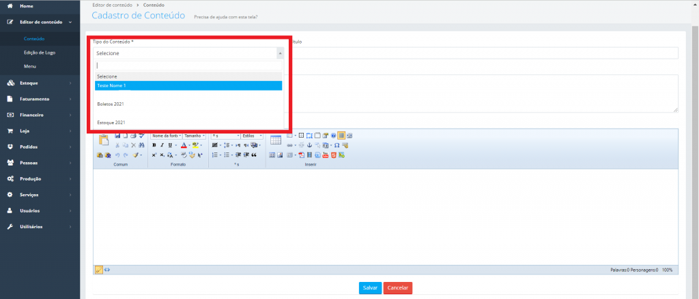Open Conteúdo in the sidebar
Image resolution: width=699 pixels, height=299 pixels.
pyautogui.click(x=34, y=39)
